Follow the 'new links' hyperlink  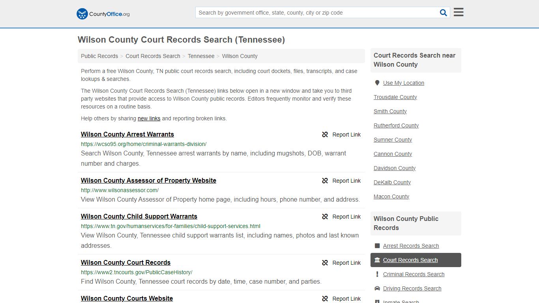149,118
